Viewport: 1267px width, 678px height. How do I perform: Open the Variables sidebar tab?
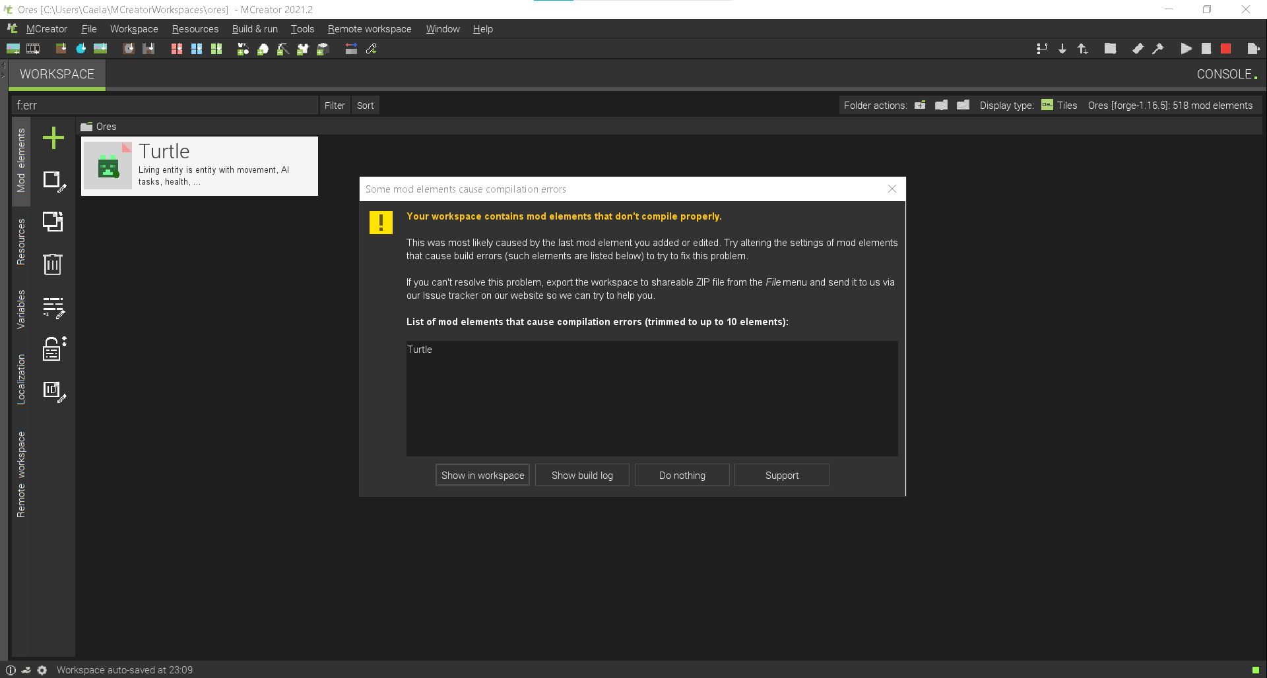tap(21, 309)
